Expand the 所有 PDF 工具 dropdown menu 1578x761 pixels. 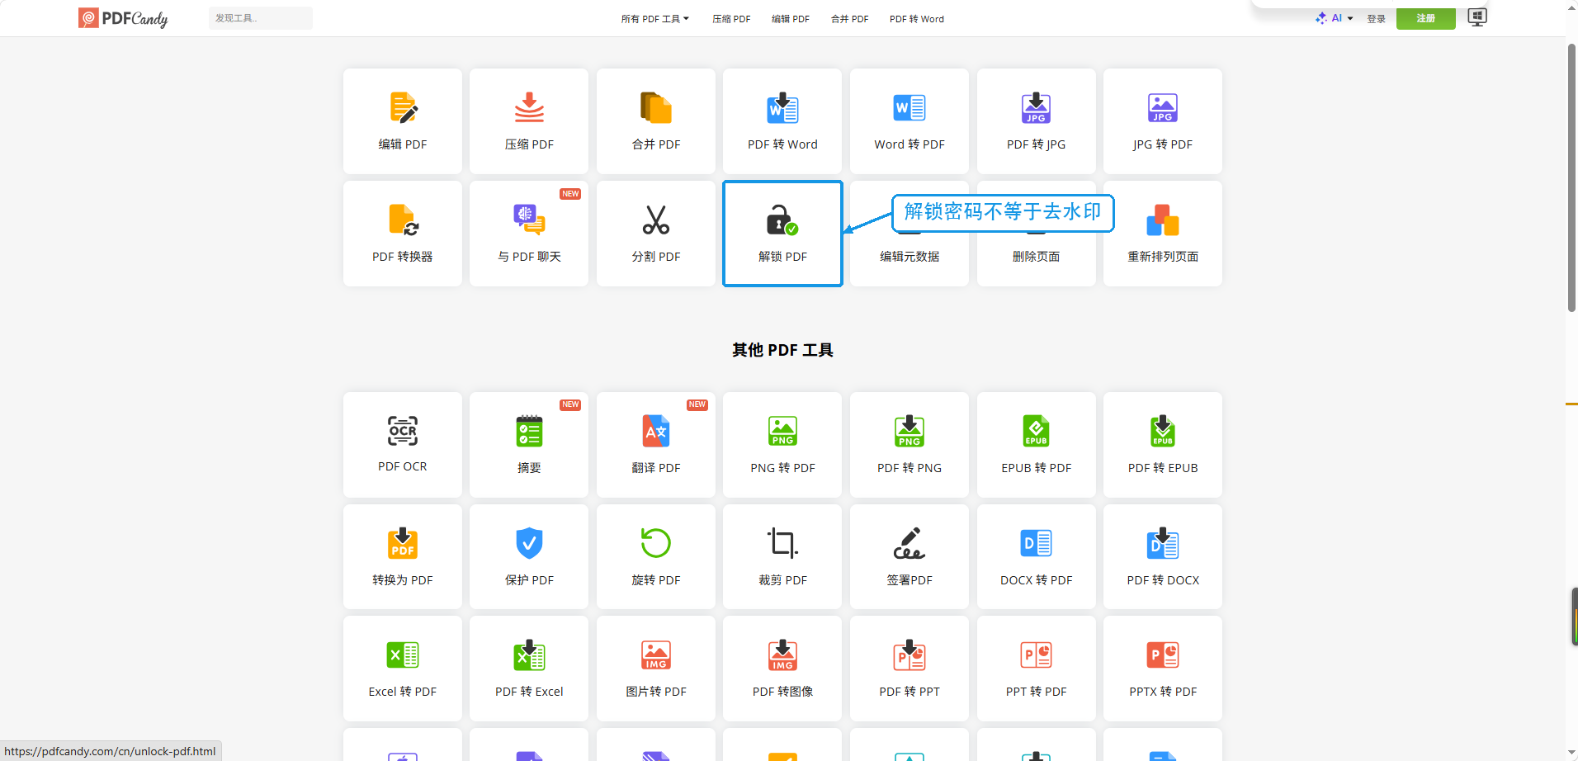[x=654, y=19]
